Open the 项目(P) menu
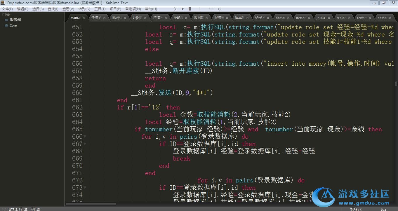 coord(115,9)
